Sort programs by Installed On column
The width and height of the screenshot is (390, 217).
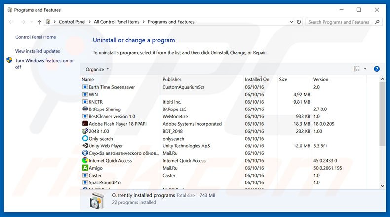pos(257,79)
